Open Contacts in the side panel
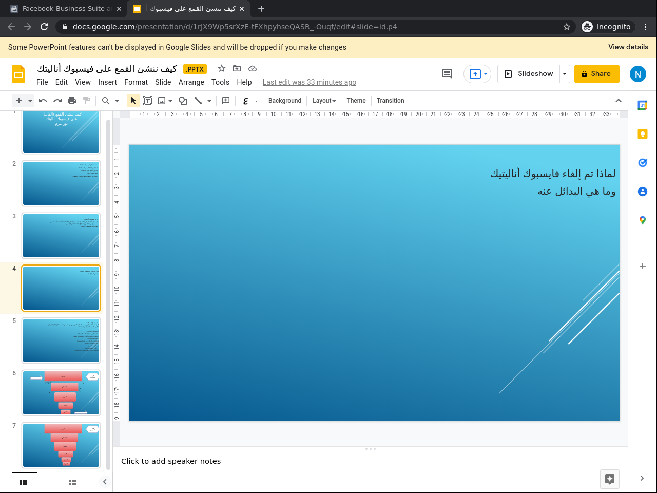The height and width of the screenshot is (493, 657). point(643,192)
